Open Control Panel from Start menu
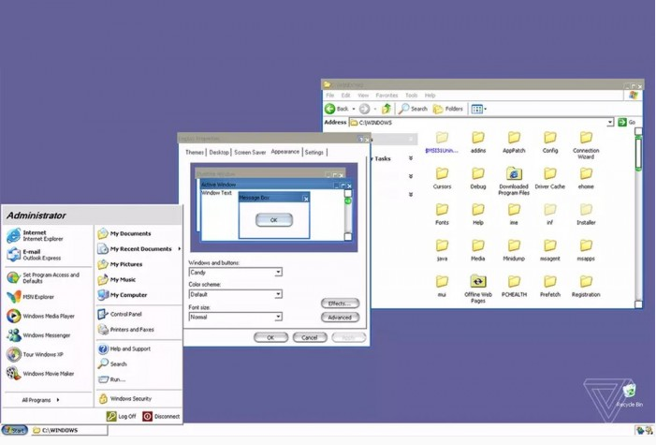The image size is (656, 445). [x=125, y=314]
